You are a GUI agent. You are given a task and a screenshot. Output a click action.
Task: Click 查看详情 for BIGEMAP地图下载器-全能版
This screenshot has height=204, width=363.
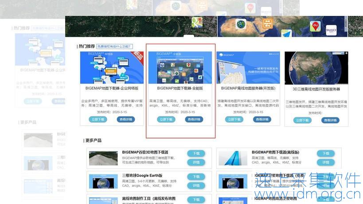click(x=194, y=119)
